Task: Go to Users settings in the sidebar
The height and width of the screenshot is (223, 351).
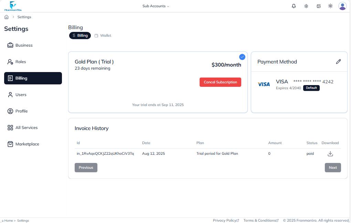Action: 21,94
